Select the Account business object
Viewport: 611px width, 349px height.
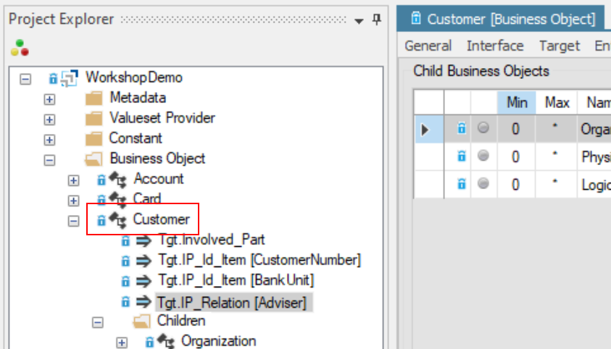[x=158, y=179]
